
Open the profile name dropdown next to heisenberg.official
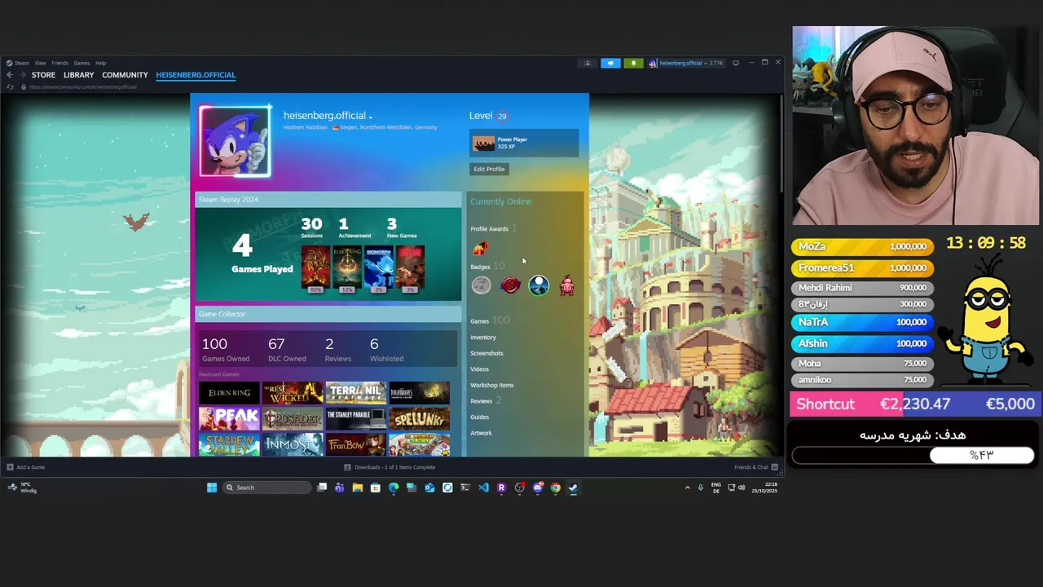370,117
